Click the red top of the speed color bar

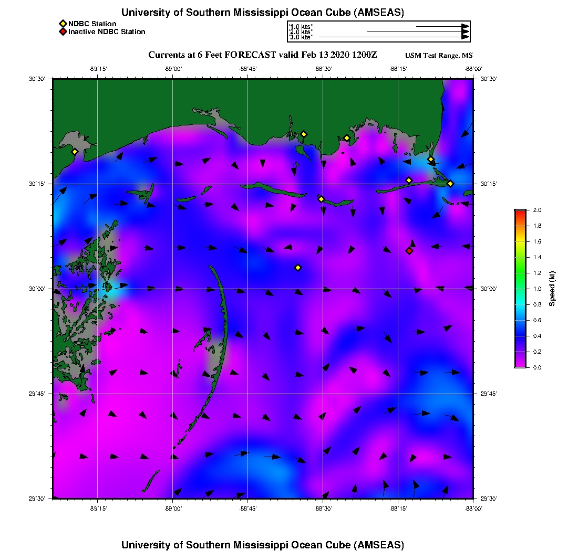coord(520,213)
